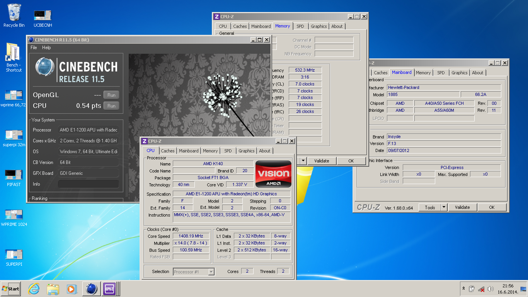Screen dimensions: 528x297
Task: Open the wprime 66,72 desktop file
Action: pyautogui.click(x=14, y=98)
